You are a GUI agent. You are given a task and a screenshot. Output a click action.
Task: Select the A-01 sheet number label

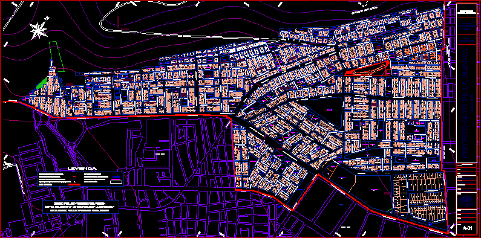[468, 228]
